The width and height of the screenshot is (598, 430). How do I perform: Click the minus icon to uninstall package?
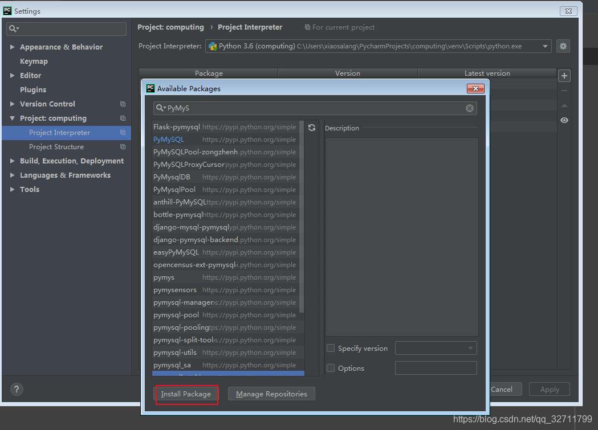point(564,91)
